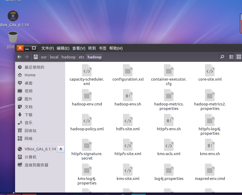This screenshot has height=195, width=242.
Task: Select container-executor.cfg file icon
Action: [x=169, y=70]
